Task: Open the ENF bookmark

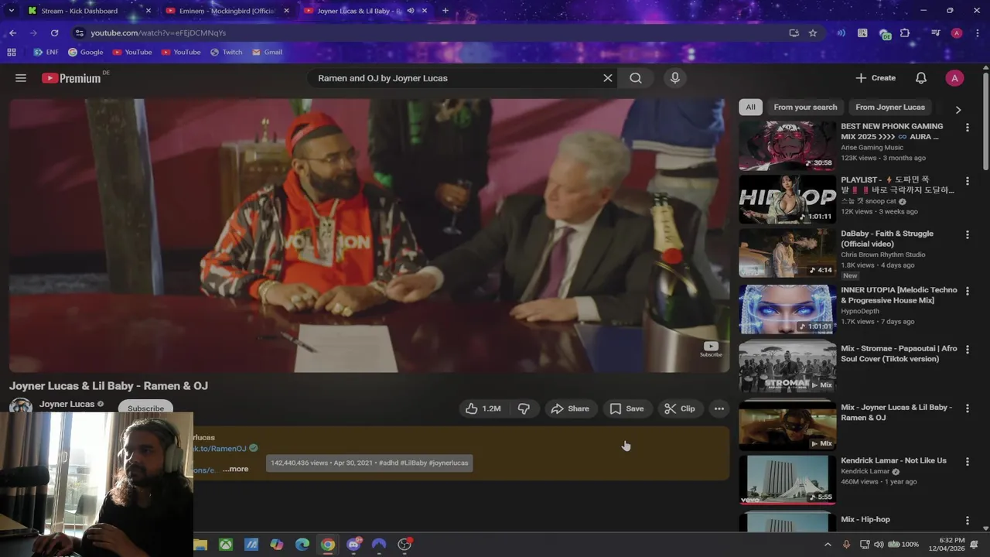Action: pyautogui.click(x=46, y=53)
